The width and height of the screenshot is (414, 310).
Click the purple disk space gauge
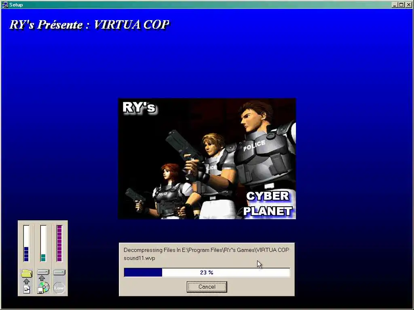tap(59, 243)
